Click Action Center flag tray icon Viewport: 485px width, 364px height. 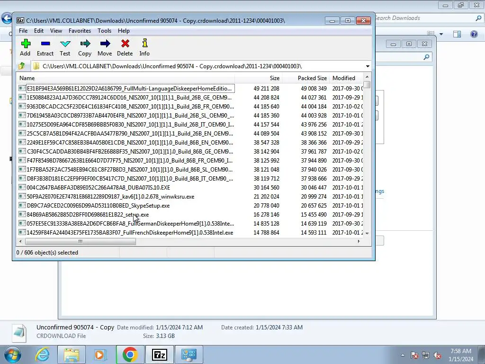pyautogui.click(x=414, y=355)
